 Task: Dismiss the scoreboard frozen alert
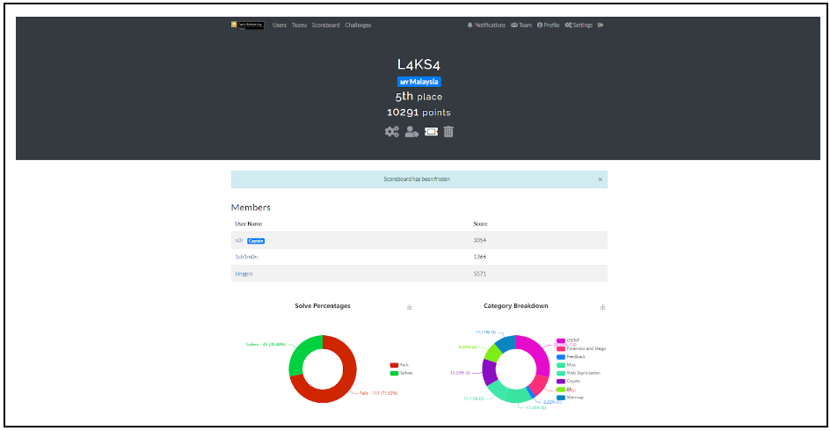click(600, 179)
